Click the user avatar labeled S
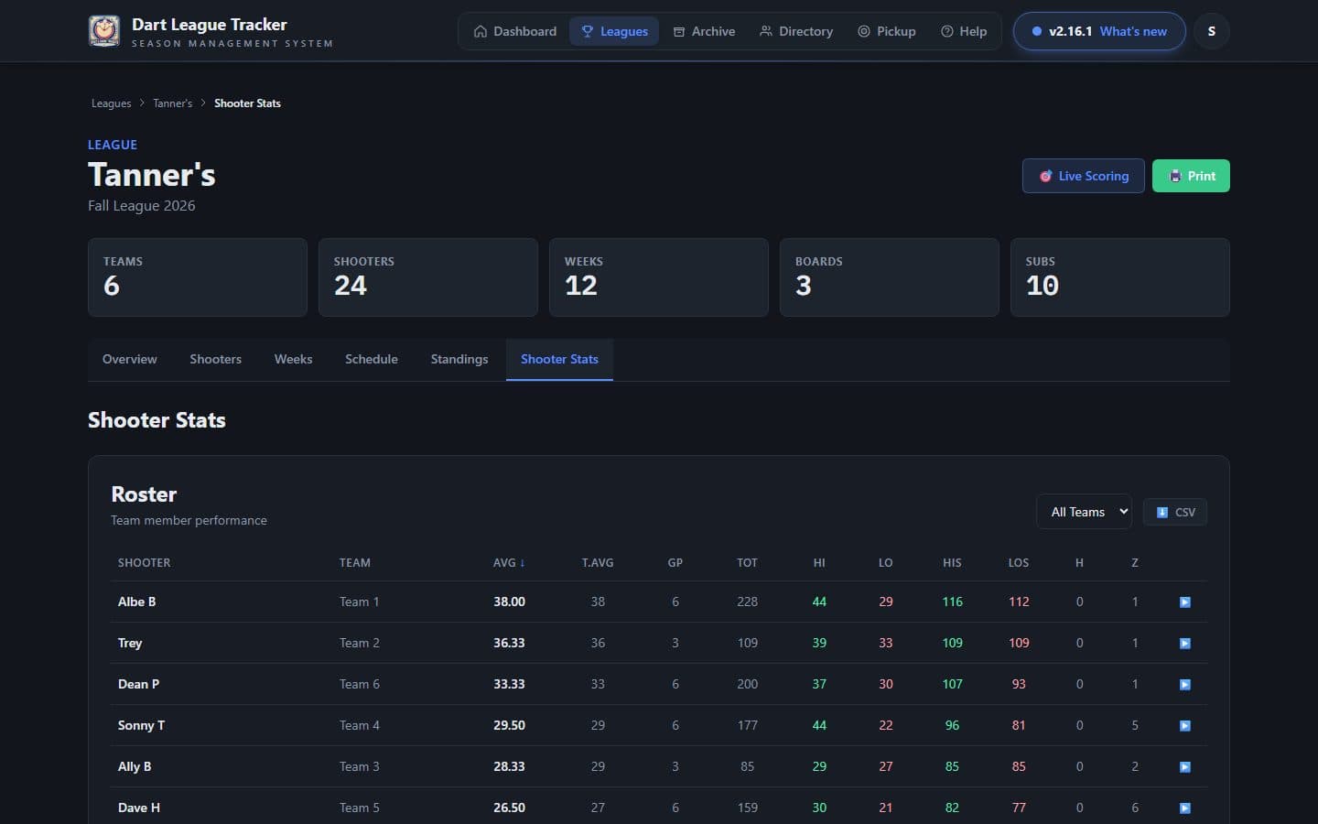This screenshot has width=1318, height=824. tap(1212, 31)
